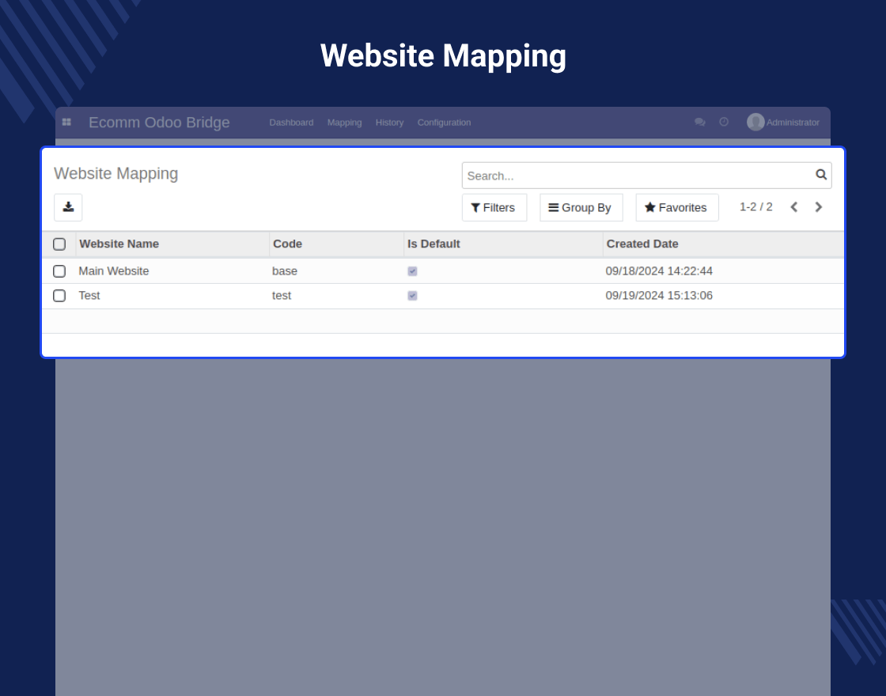Tick the select-all header checkbox

pos(59,244)
